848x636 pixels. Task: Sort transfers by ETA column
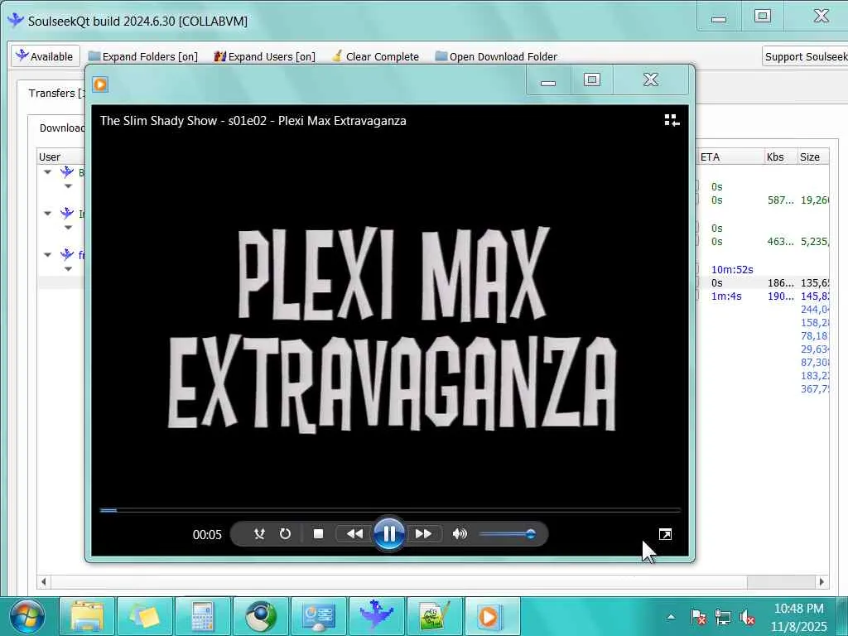[730, 157]
